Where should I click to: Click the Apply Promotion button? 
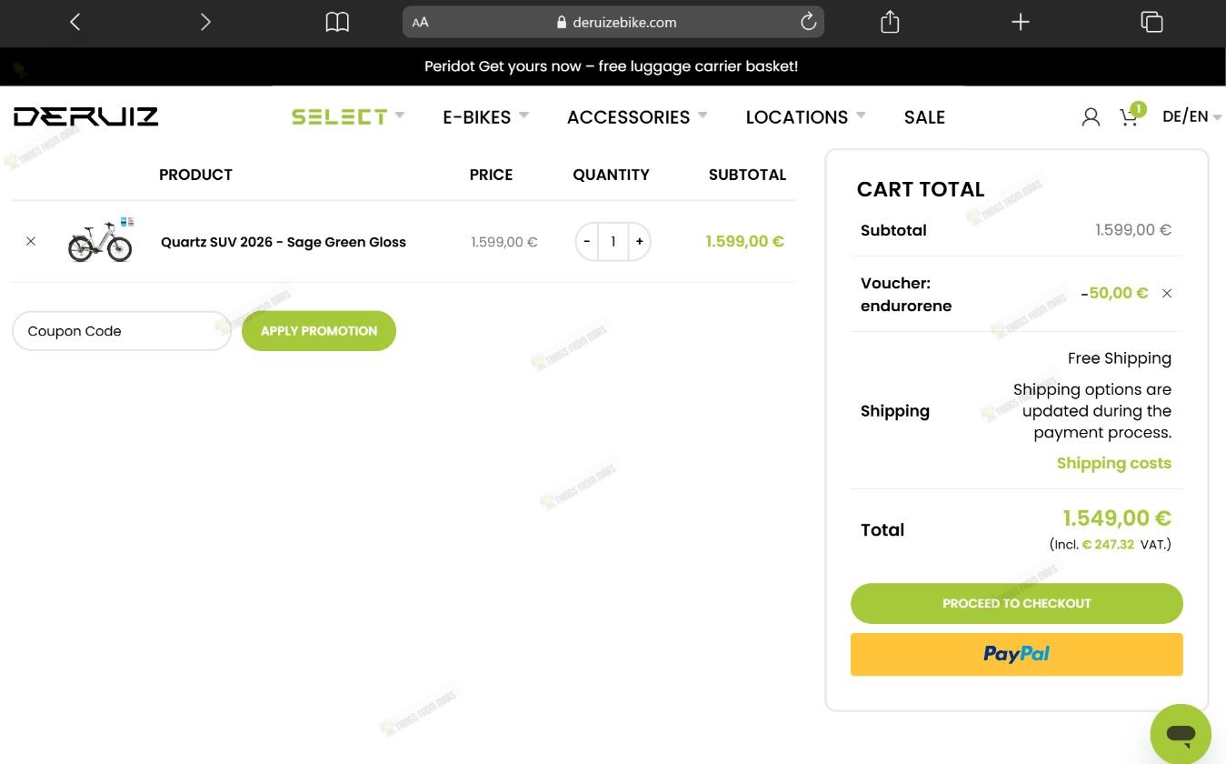(319, 331)
